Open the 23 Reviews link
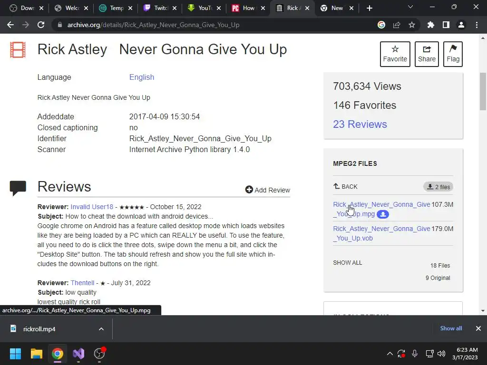 pos(360,124)
